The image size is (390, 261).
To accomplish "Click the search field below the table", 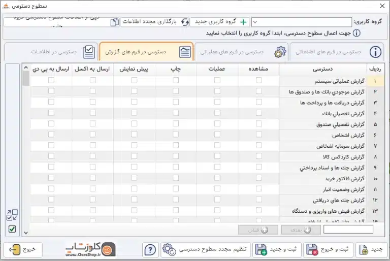I will click(x=348, y=229).
